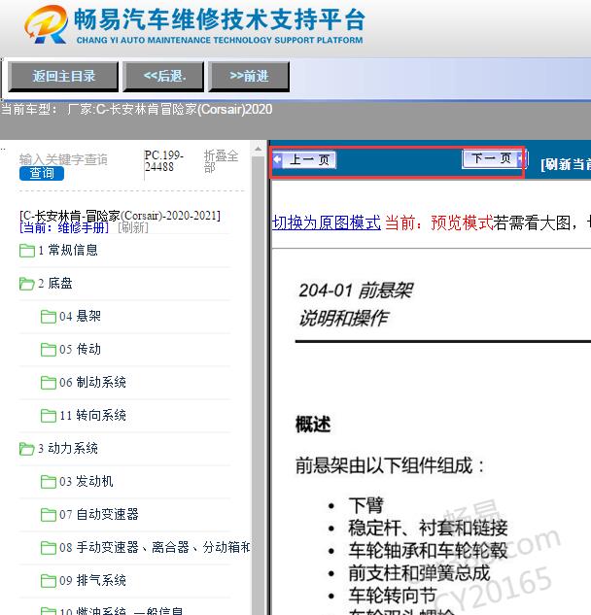Screen dimensions: 591x615
Task: Open folder icon for 1 常规信息
Action: [26, 251]
